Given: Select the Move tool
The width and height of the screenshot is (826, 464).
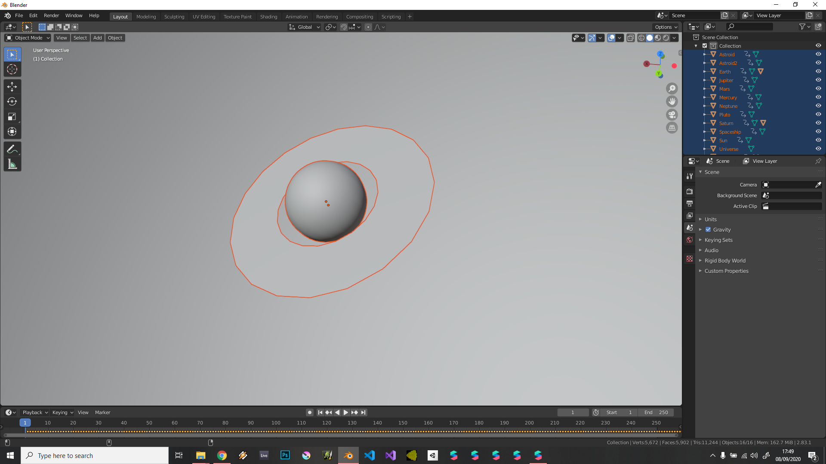Looking at the screenshot, I should [x=12, y=87].
